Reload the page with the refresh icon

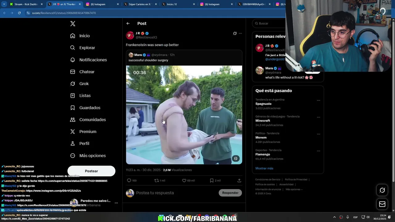point(19,13)
